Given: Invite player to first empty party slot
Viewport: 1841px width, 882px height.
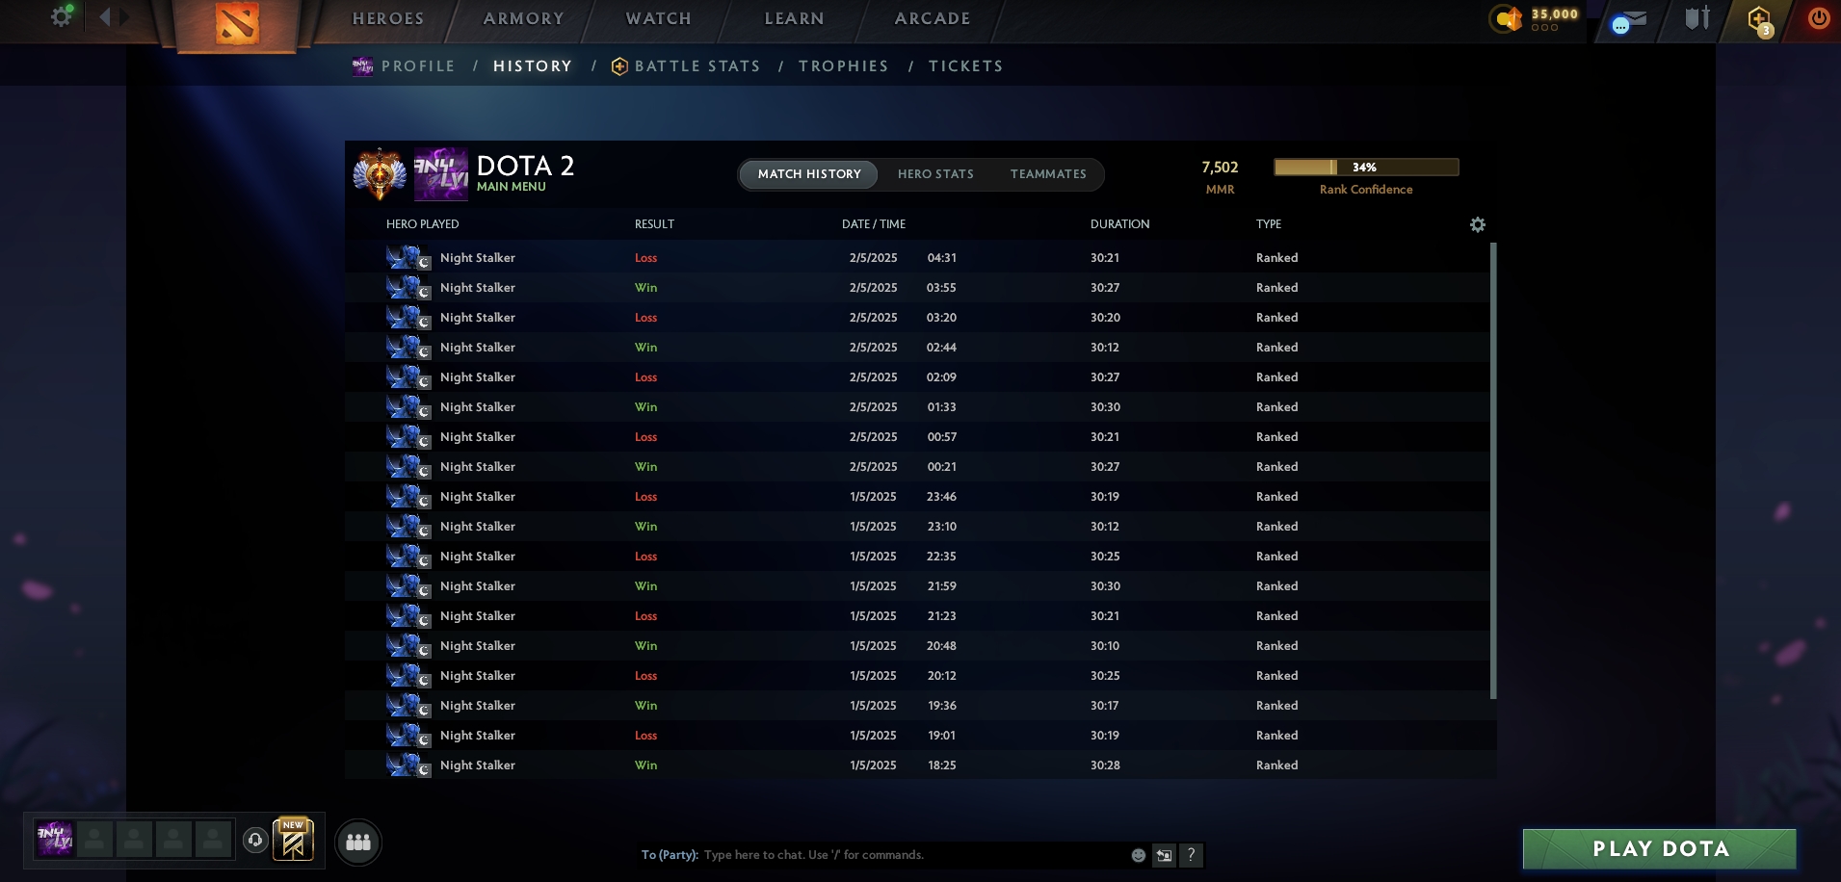Looking at the screenshot, I should pos(94,839).
